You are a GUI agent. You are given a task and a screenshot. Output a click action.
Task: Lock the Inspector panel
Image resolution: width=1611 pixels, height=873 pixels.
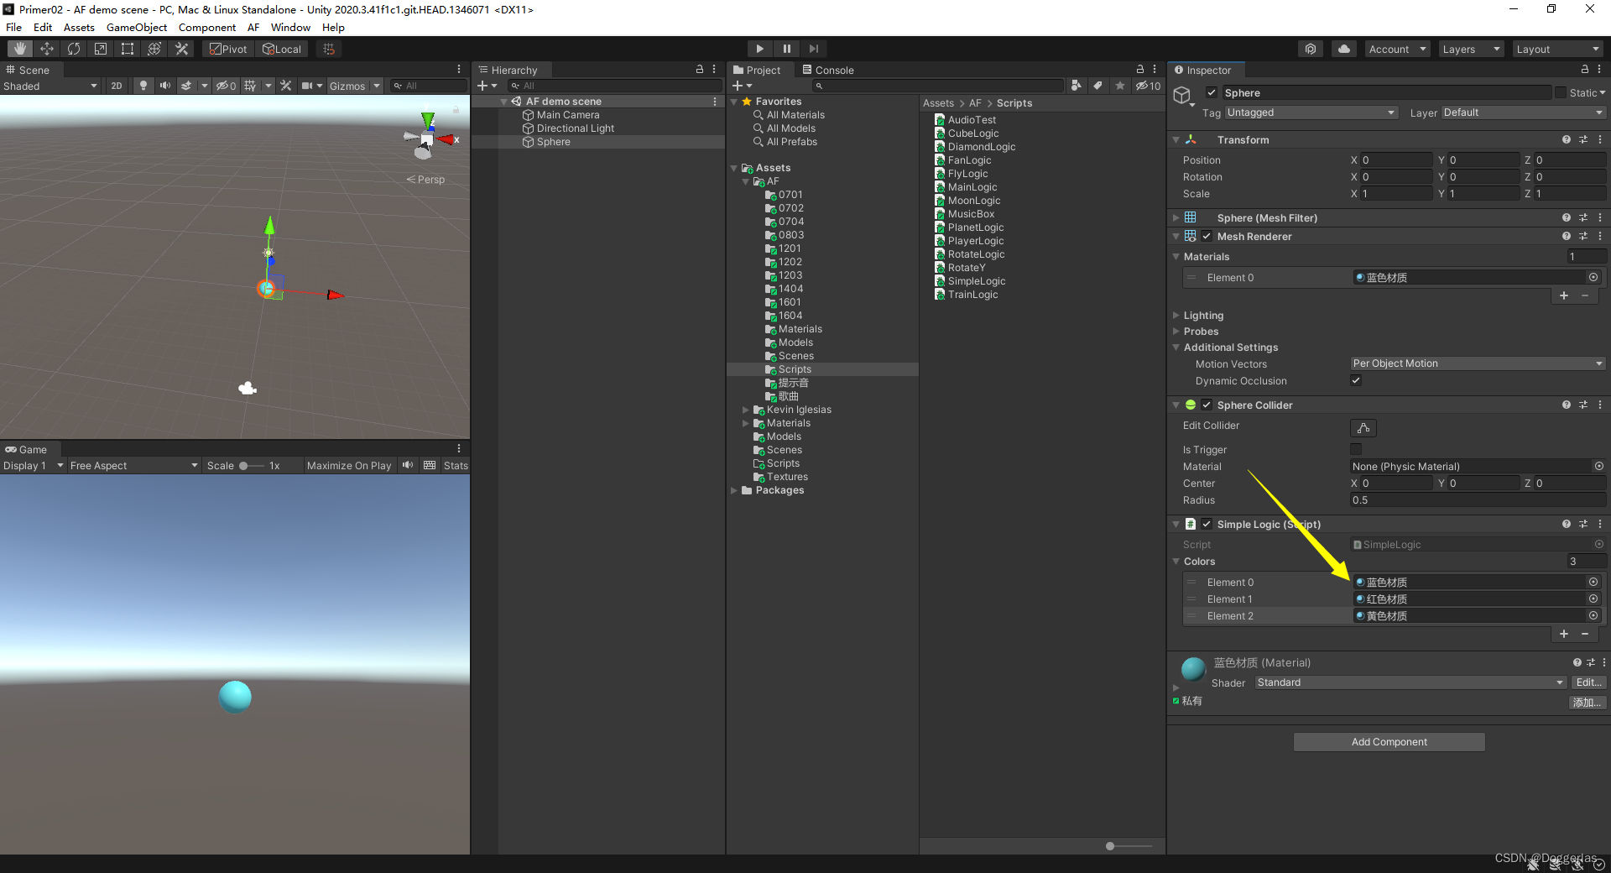click(1585, 70)
